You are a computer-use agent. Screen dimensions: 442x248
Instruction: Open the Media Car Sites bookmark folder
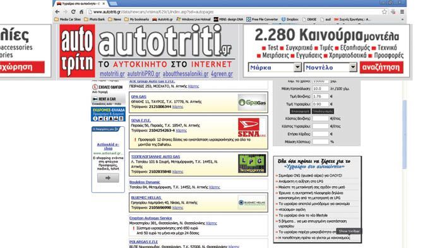[x=68, y=20]
